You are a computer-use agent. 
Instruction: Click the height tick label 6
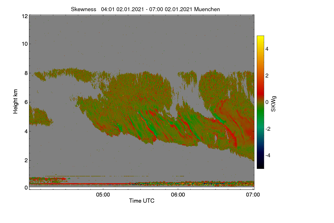click(26, 102)
